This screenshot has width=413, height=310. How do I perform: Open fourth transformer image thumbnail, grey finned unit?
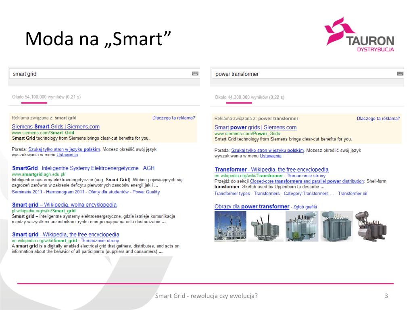coord(337,226)
